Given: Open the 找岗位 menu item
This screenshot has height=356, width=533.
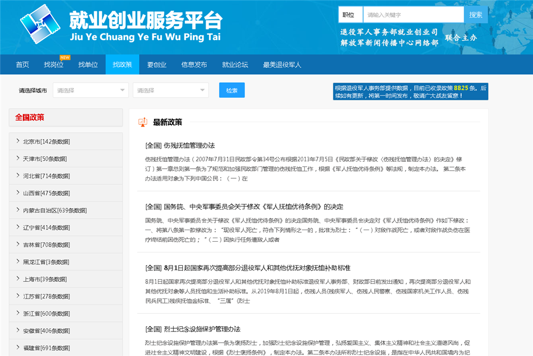Looking at the screenshot, I should point(53,65).
